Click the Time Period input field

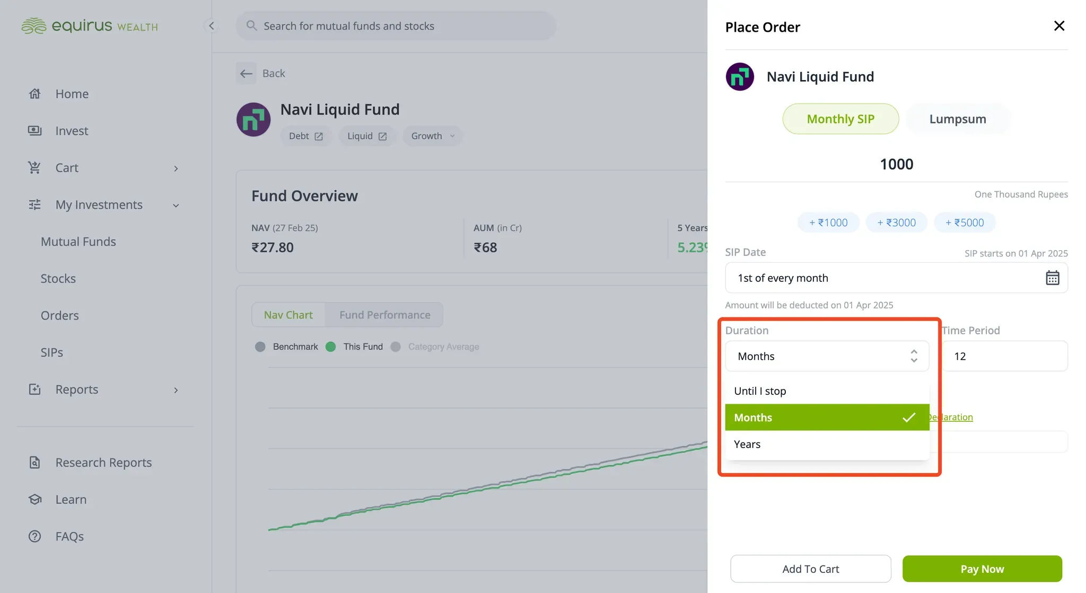(1004, 356)
